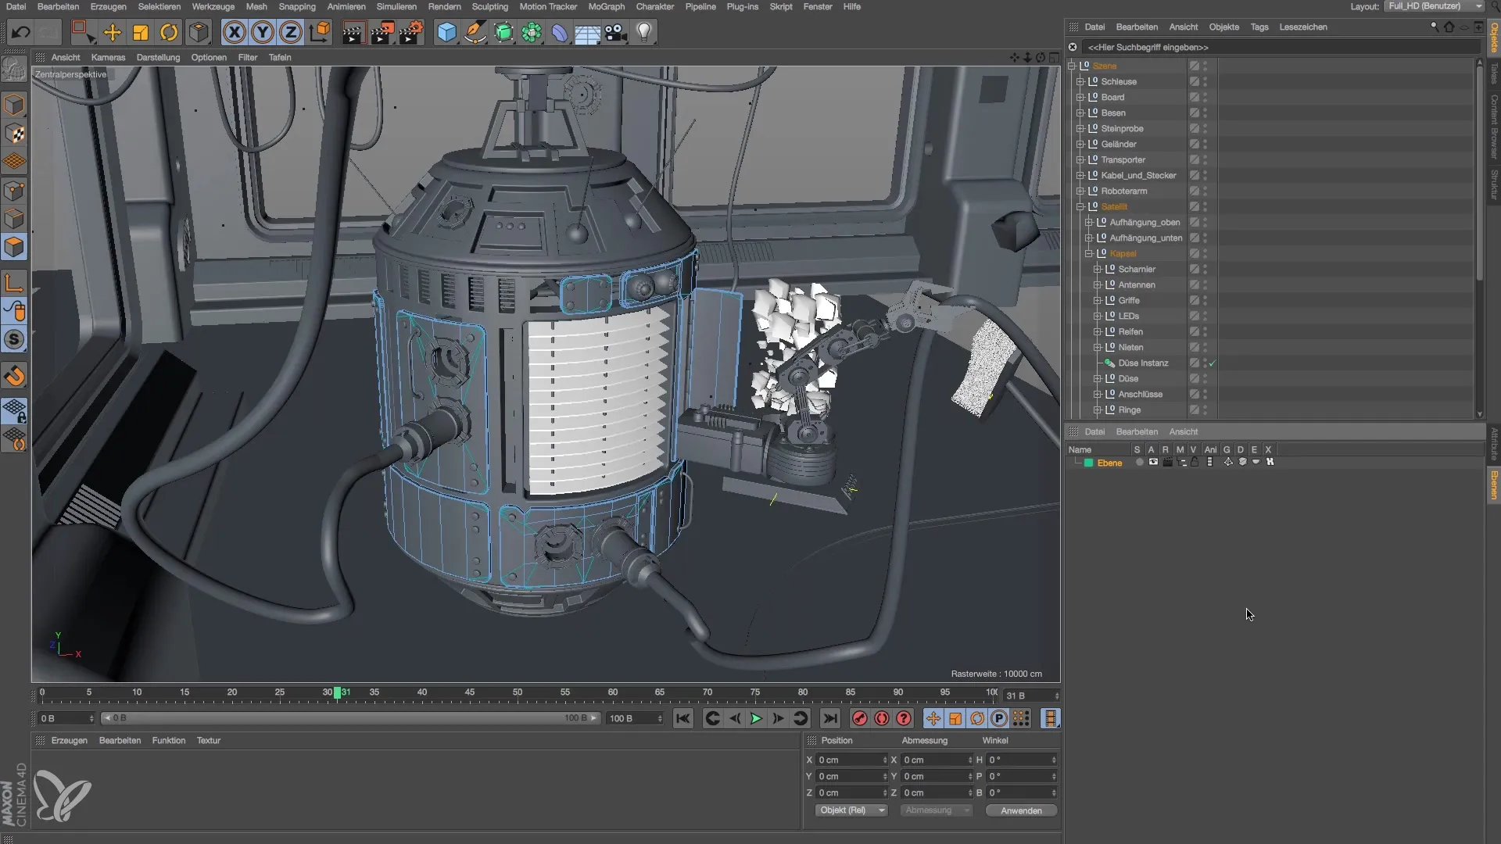Image resolution: width=1501 pixels, height=844 pixels.
Task: Open the object manager Tags menu
Action: (x=1259, y=27)
